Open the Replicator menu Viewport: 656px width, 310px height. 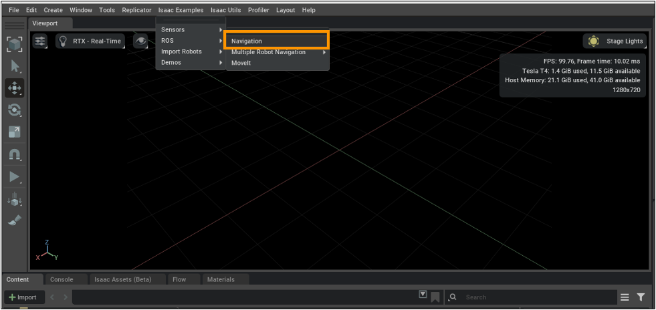[137, 10]
